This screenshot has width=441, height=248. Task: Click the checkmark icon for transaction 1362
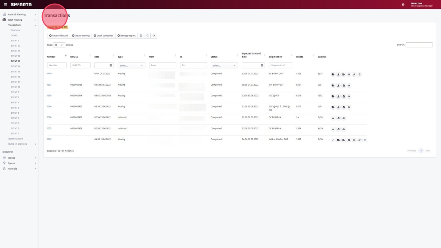pyautogui.click(x=333, y=140)
